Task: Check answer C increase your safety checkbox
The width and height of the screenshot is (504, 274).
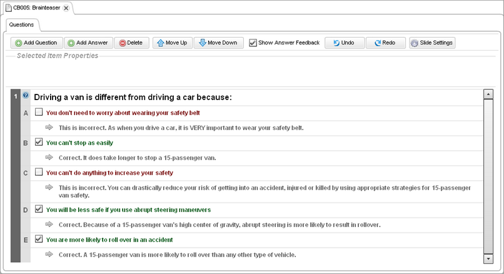Action: [39, 172]
